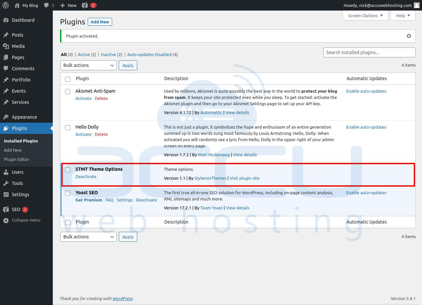Click the plus New icon
This screenshot has width=422, height=305.
(62, 5)
